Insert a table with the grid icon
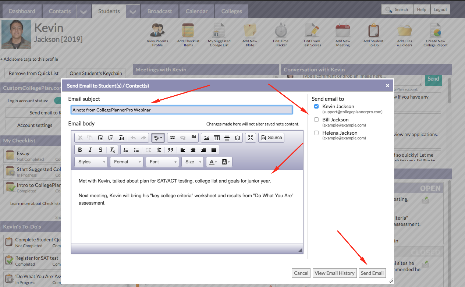This screenshot has width=465, height=287. coord(217,138)
